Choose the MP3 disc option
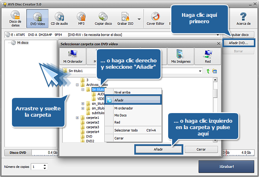The height and width of the screenshot is (177, 259). [81, 18]
